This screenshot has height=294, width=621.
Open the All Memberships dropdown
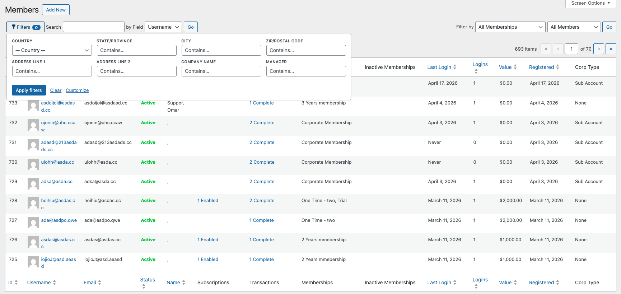click(x=510, y=27)
